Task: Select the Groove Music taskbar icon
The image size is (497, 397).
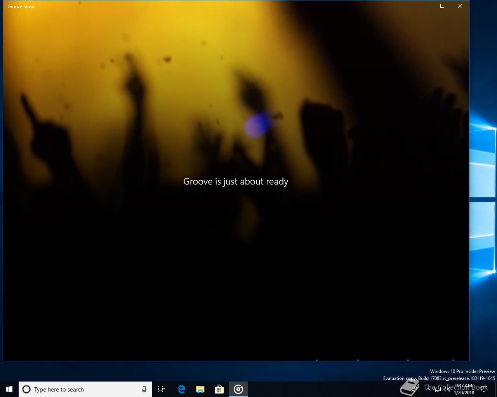Action: [x=238, y=389]
